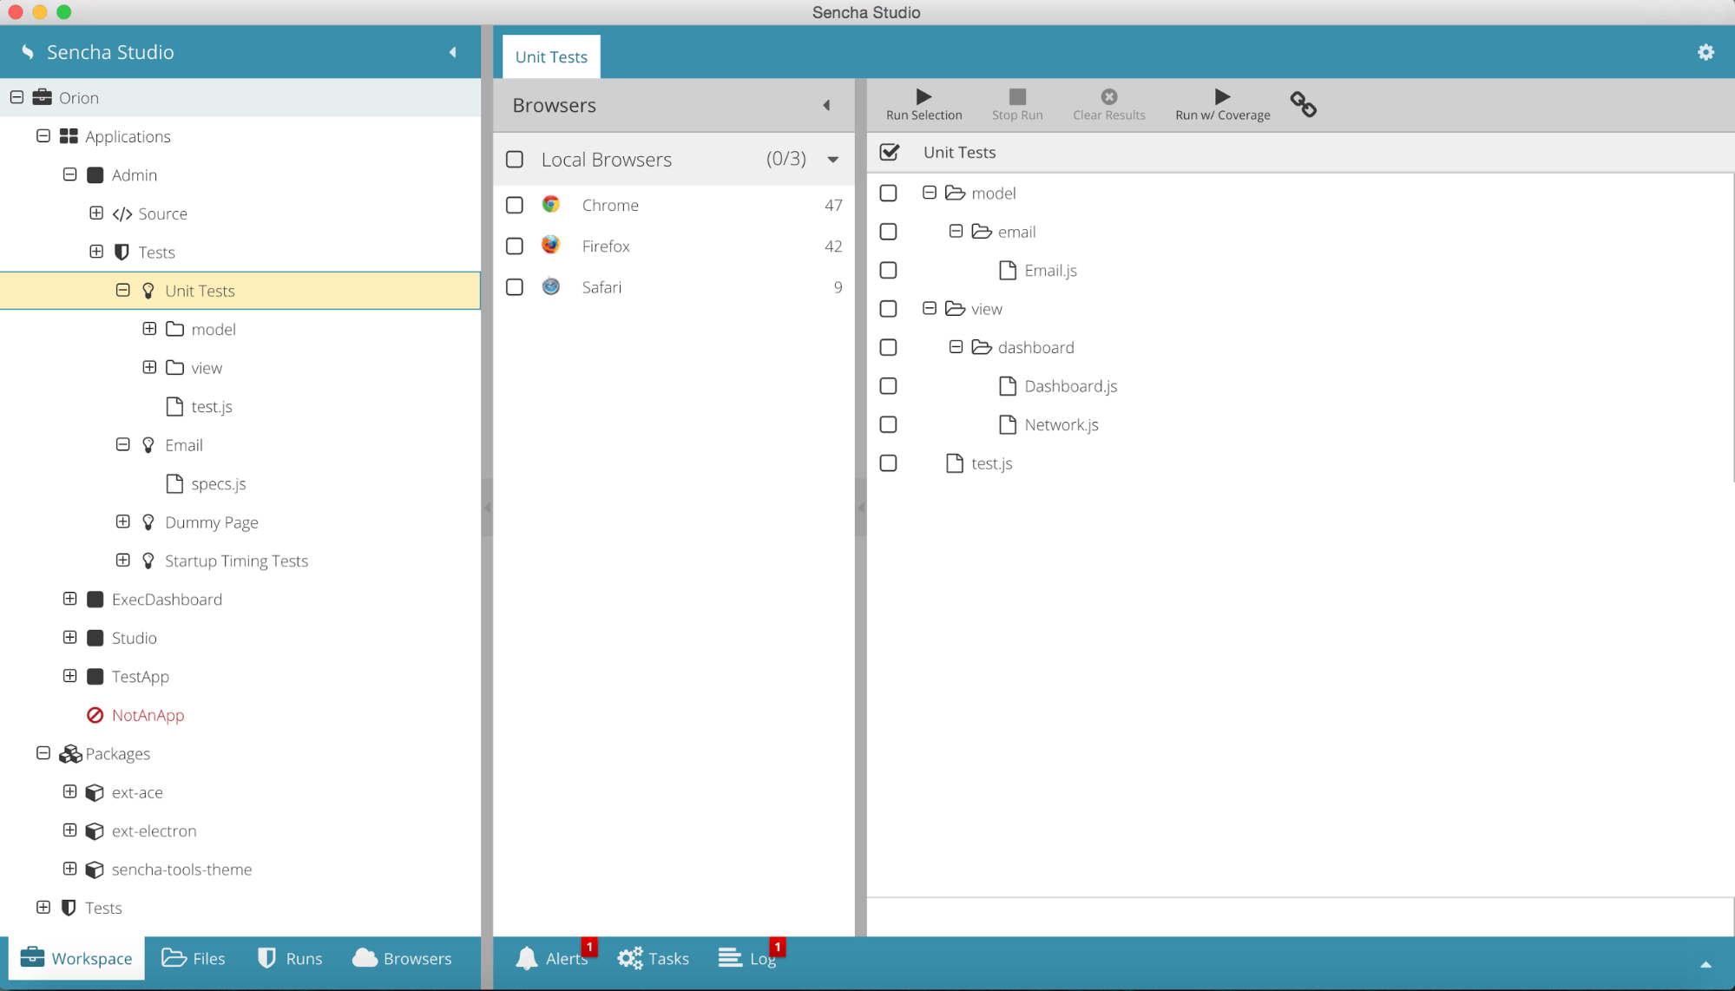
Task: Collapse the Browsers panel with its arrow
Action: [826, 105]
